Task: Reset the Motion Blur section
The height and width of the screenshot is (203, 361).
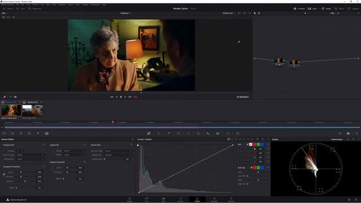Action: [x=131, y=145]
